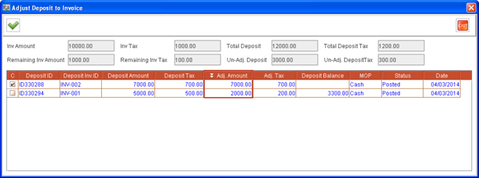Viewport: 479px width, 178px height.
Task: Click the Inv Amount label
Action: [21, 46]
